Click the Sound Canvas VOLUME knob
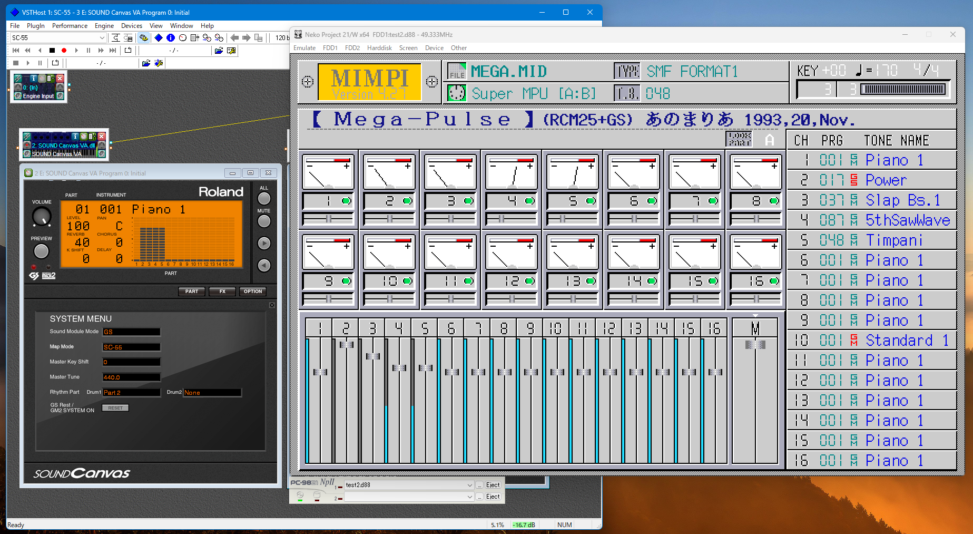Image resolution: width=973 pixels, height=534 pixels. coord(42,216)
